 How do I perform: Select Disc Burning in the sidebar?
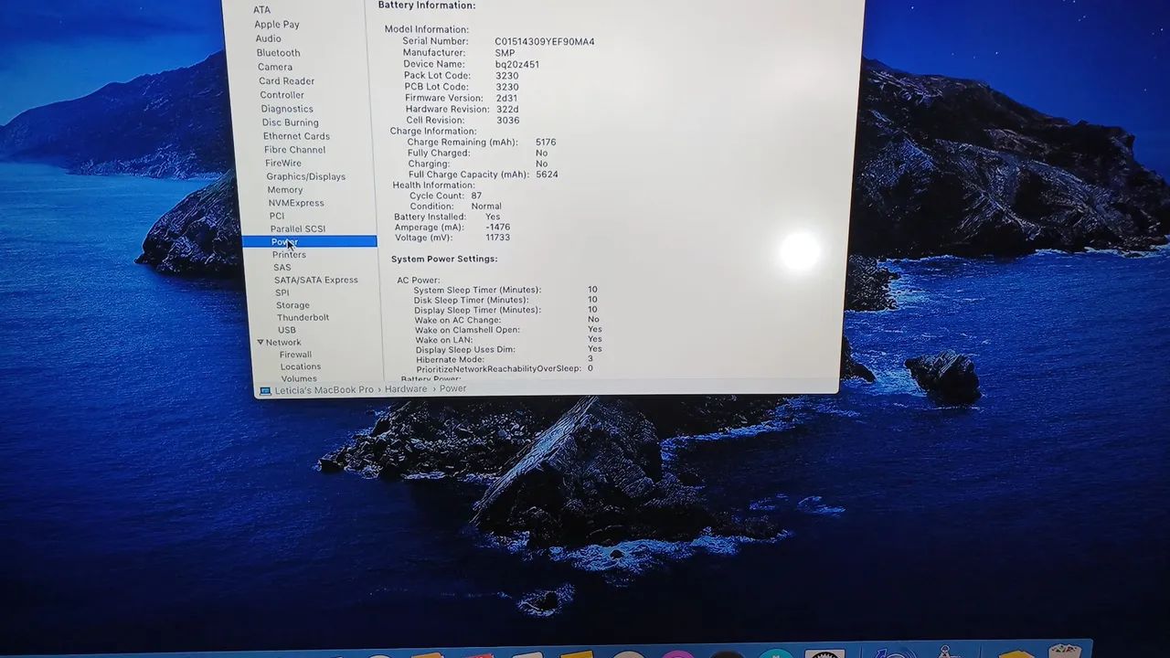coord(290,122)
